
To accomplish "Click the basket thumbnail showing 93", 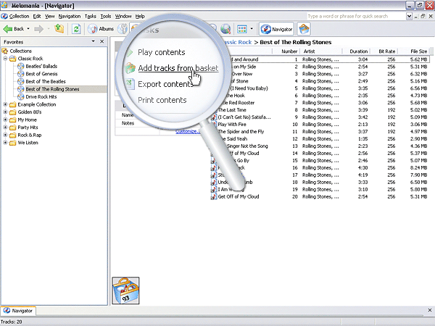I will coord(125,291).
